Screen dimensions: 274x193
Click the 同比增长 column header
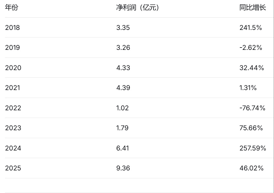coord(253,8)
